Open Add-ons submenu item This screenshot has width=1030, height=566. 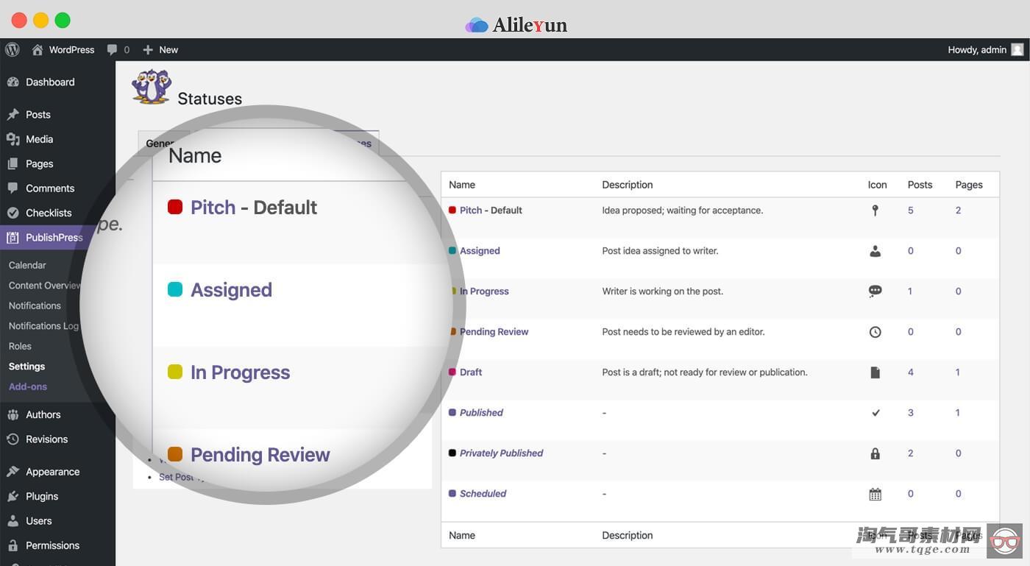click(x=28, y=386)
